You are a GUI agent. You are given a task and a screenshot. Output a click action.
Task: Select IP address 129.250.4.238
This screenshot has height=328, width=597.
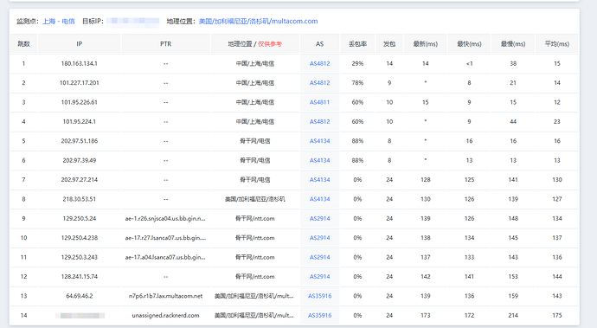(80, 238)
